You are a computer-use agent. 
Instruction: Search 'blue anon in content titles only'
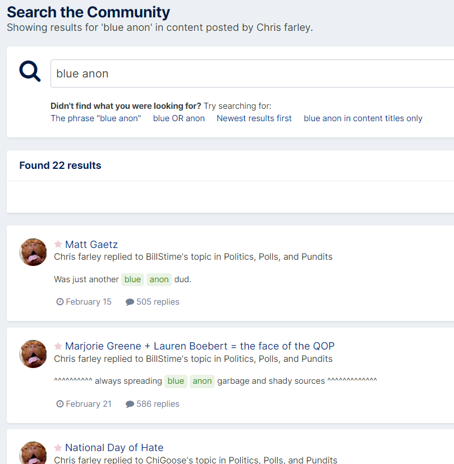coord(363,118)
